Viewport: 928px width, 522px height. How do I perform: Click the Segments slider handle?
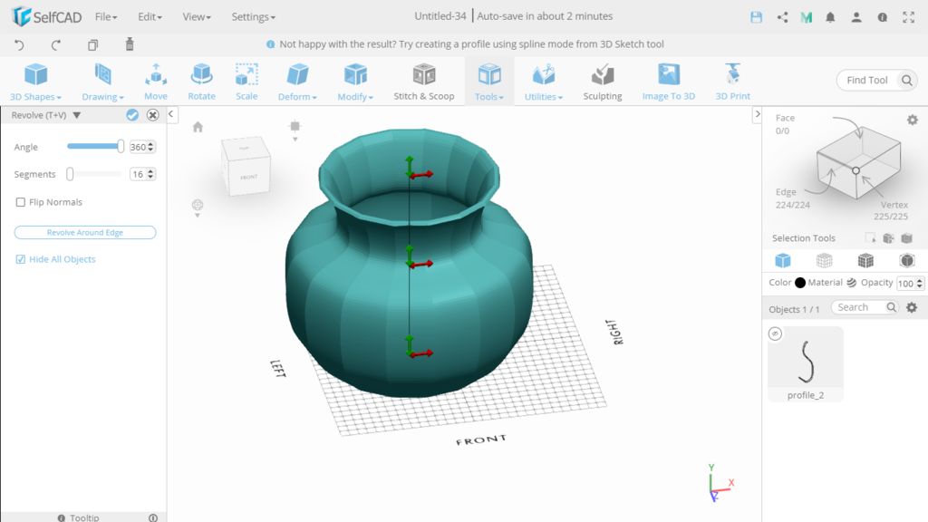coord(70,174)
